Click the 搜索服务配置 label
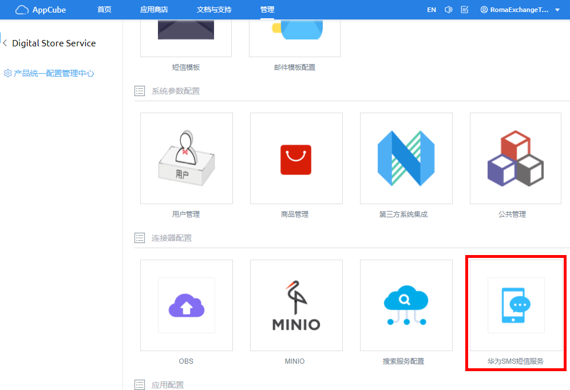The width and height of the screenshot is (570, 390). [x=403, y=361]
